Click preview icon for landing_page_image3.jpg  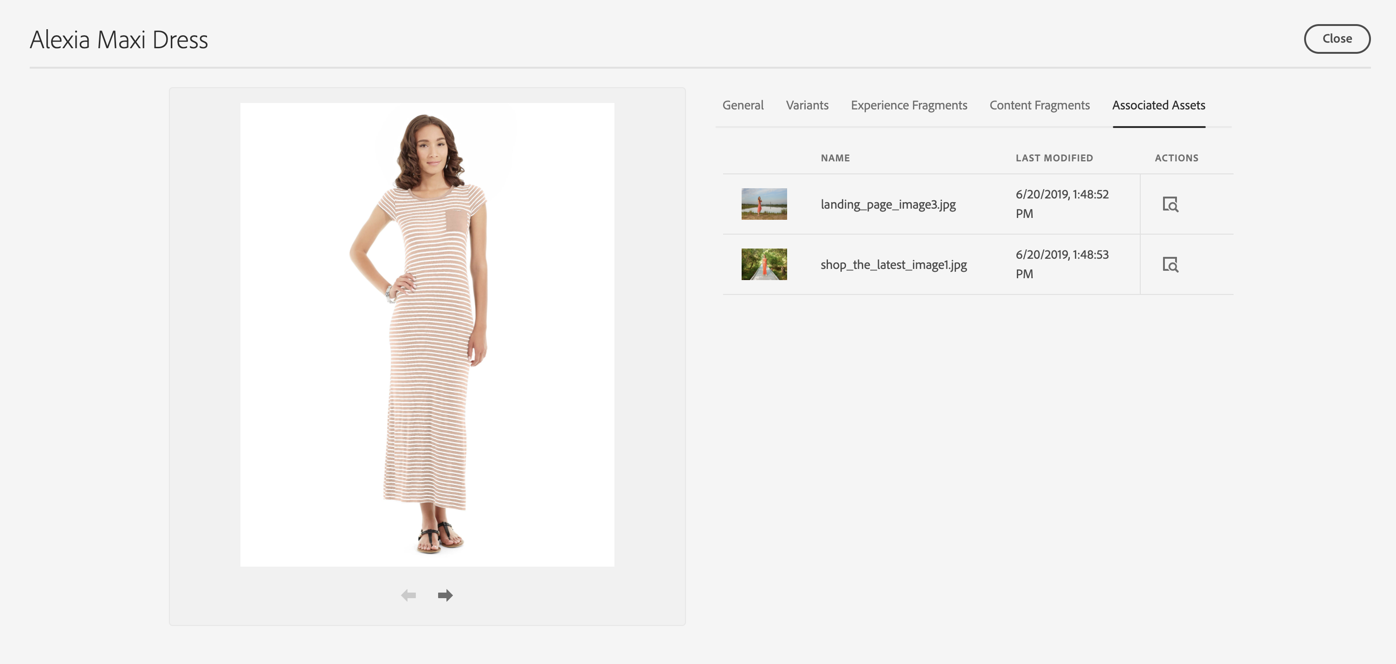(1170, 204)
